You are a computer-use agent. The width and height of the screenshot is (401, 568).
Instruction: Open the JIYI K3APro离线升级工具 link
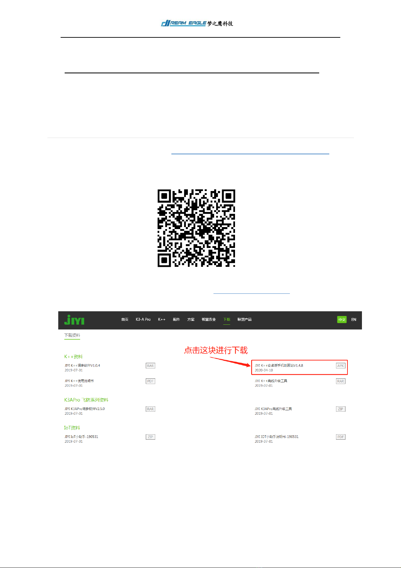coord(273,409)
